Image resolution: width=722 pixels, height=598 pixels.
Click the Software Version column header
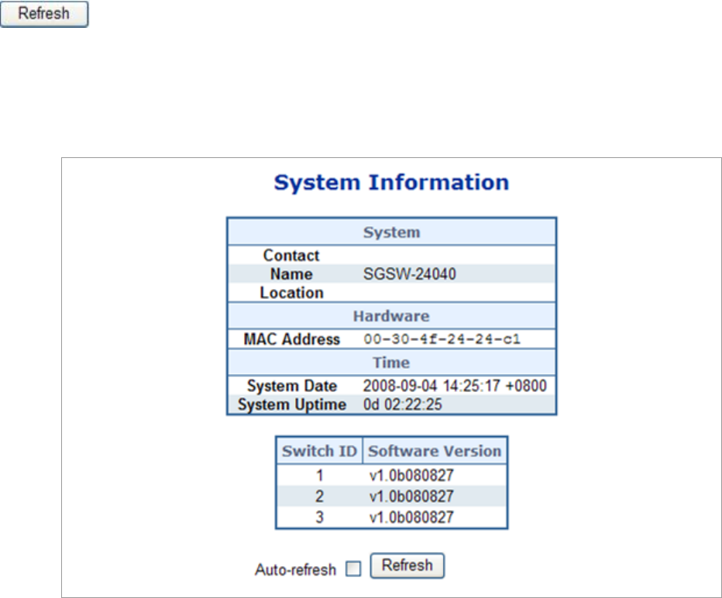(435, 451)
